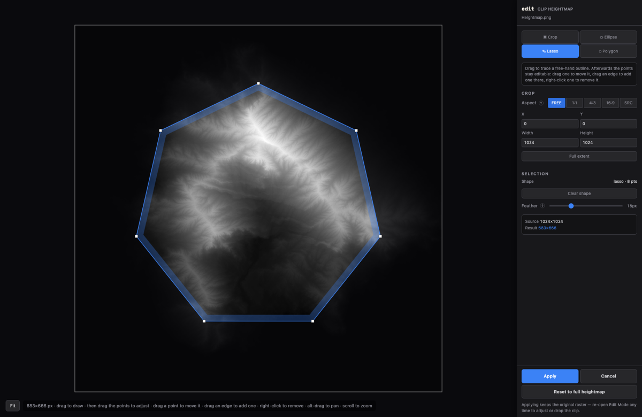Viewport: 642px width, 417px height.
Task: Set aspect ratio to SRC
Action: (628, 103)
